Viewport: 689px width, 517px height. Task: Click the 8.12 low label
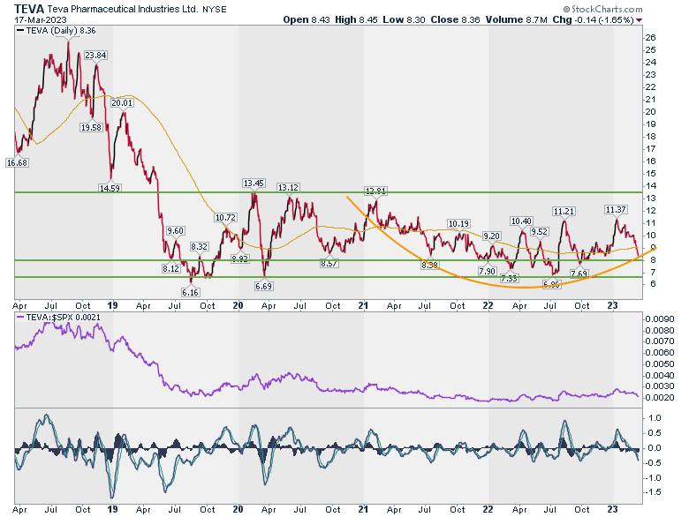(171, 268)
